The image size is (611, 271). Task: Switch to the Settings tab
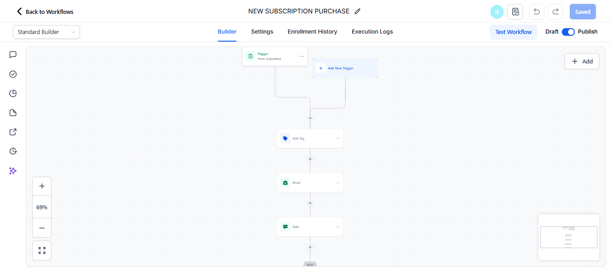tap(262, 32)
